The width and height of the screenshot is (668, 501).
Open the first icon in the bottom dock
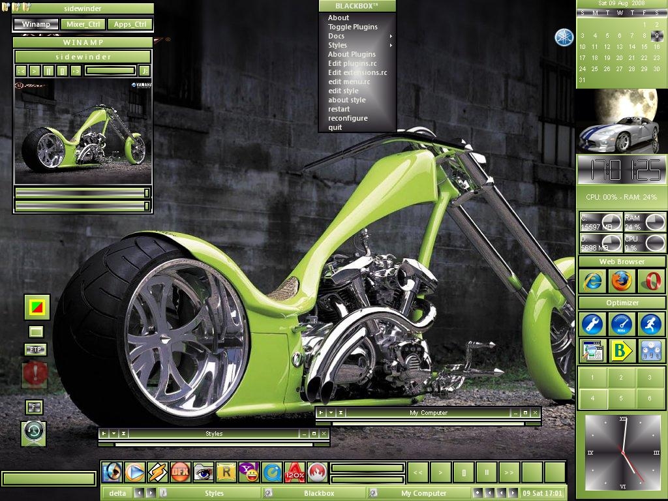click(x=112, y=472)
